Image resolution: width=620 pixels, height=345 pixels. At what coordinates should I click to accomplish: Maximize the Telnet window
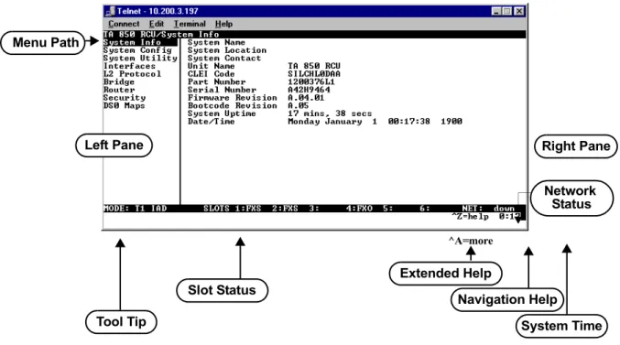click(506, 11)
